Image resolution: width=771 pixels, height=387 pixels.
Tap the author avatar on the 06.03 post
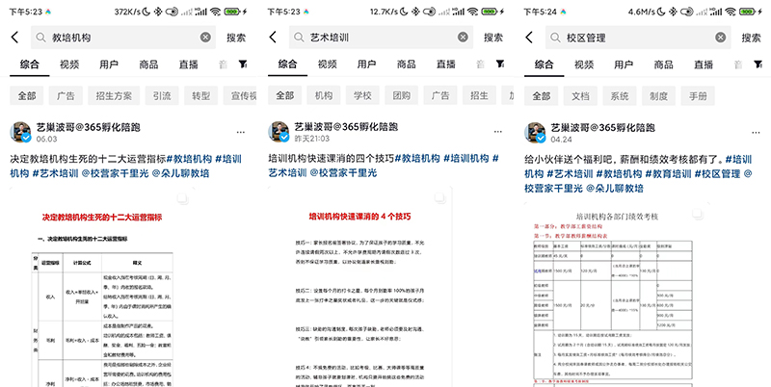pos(21,132)
